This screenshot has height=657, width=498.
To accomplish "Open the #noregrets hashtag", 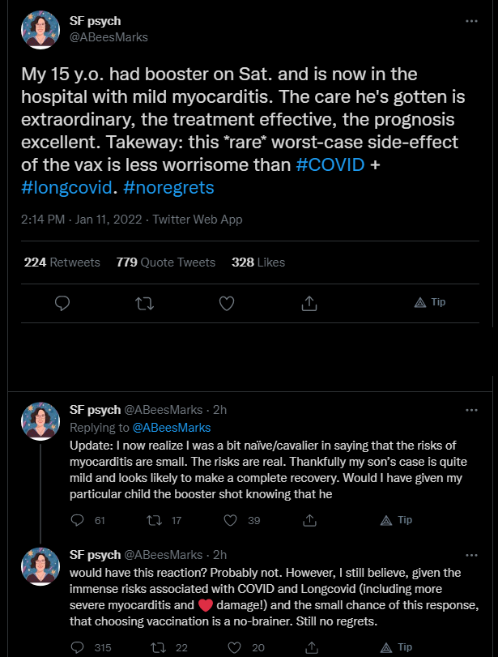I will point(168,187).
